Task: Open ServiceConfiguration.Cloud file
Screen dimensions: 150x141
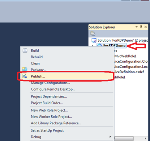Action: pyautogui.click(x=131, y=61)
